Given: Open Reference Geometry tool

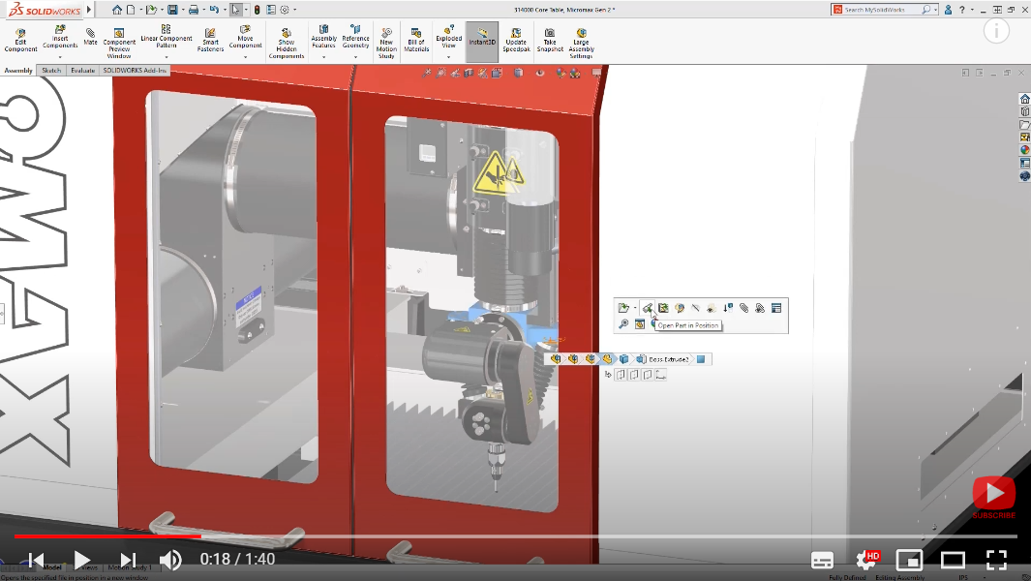Looking at the screenshot, I should pos(355,37).
